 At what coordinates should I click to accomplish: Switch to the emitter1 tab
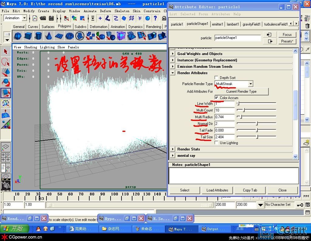point(217,24)
